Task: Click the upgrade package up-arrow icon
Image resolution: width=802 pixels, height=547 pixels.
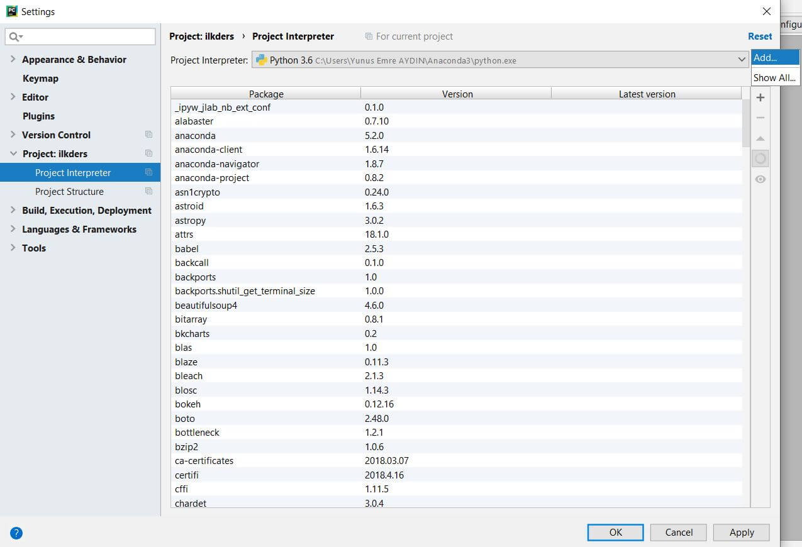Action: [x=760, y=138]
